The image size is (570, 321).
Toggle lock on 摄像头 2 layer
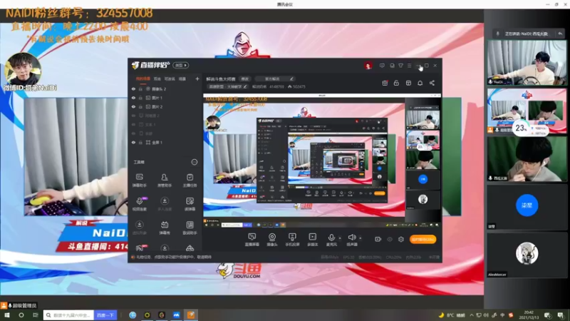(x=140, y=88)
